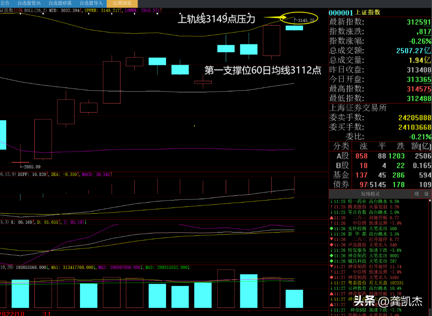Click the 上证指数 name in the quote panel
This screenshot has height=316, width=432.
(x=368, y=12)
